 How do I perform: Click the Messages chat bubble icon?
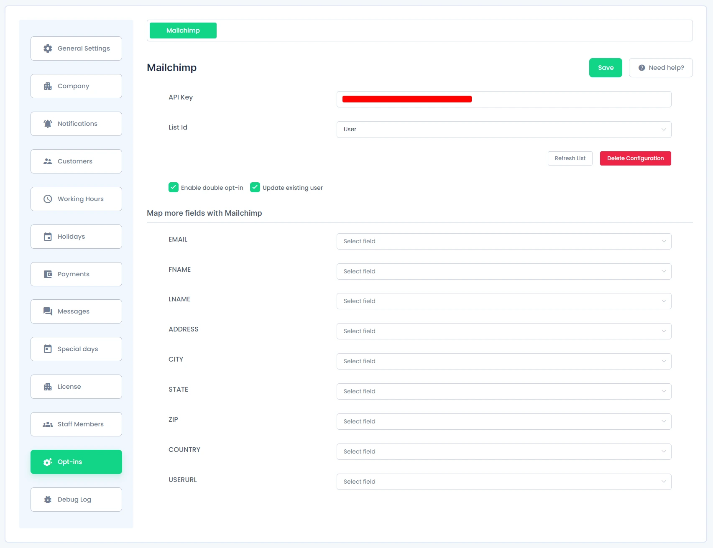point(48,311)
